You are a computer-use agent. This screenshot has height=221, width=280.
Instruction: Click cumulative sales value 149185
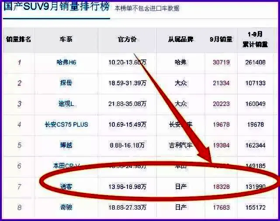(256, 166)
